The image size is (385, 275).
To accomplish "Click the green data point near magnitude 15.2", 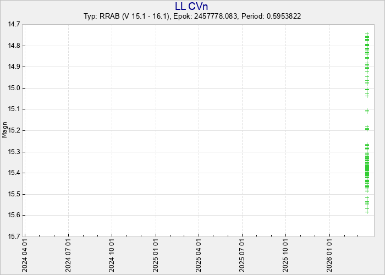I will point(367,128).
